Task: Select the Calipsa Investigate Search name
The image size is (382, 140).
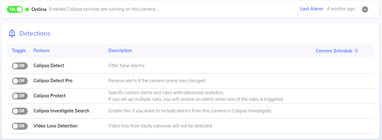Action: point(61,111)
